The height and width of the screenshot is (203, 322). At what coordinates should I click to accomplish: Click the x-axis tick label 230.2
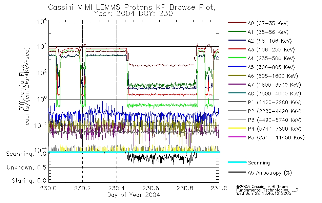coord(82,188)
